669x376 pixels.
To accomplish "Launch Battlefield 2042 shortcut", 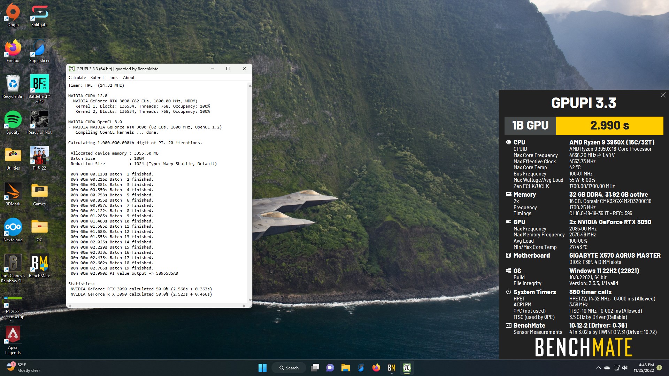I will coord(39,89).
